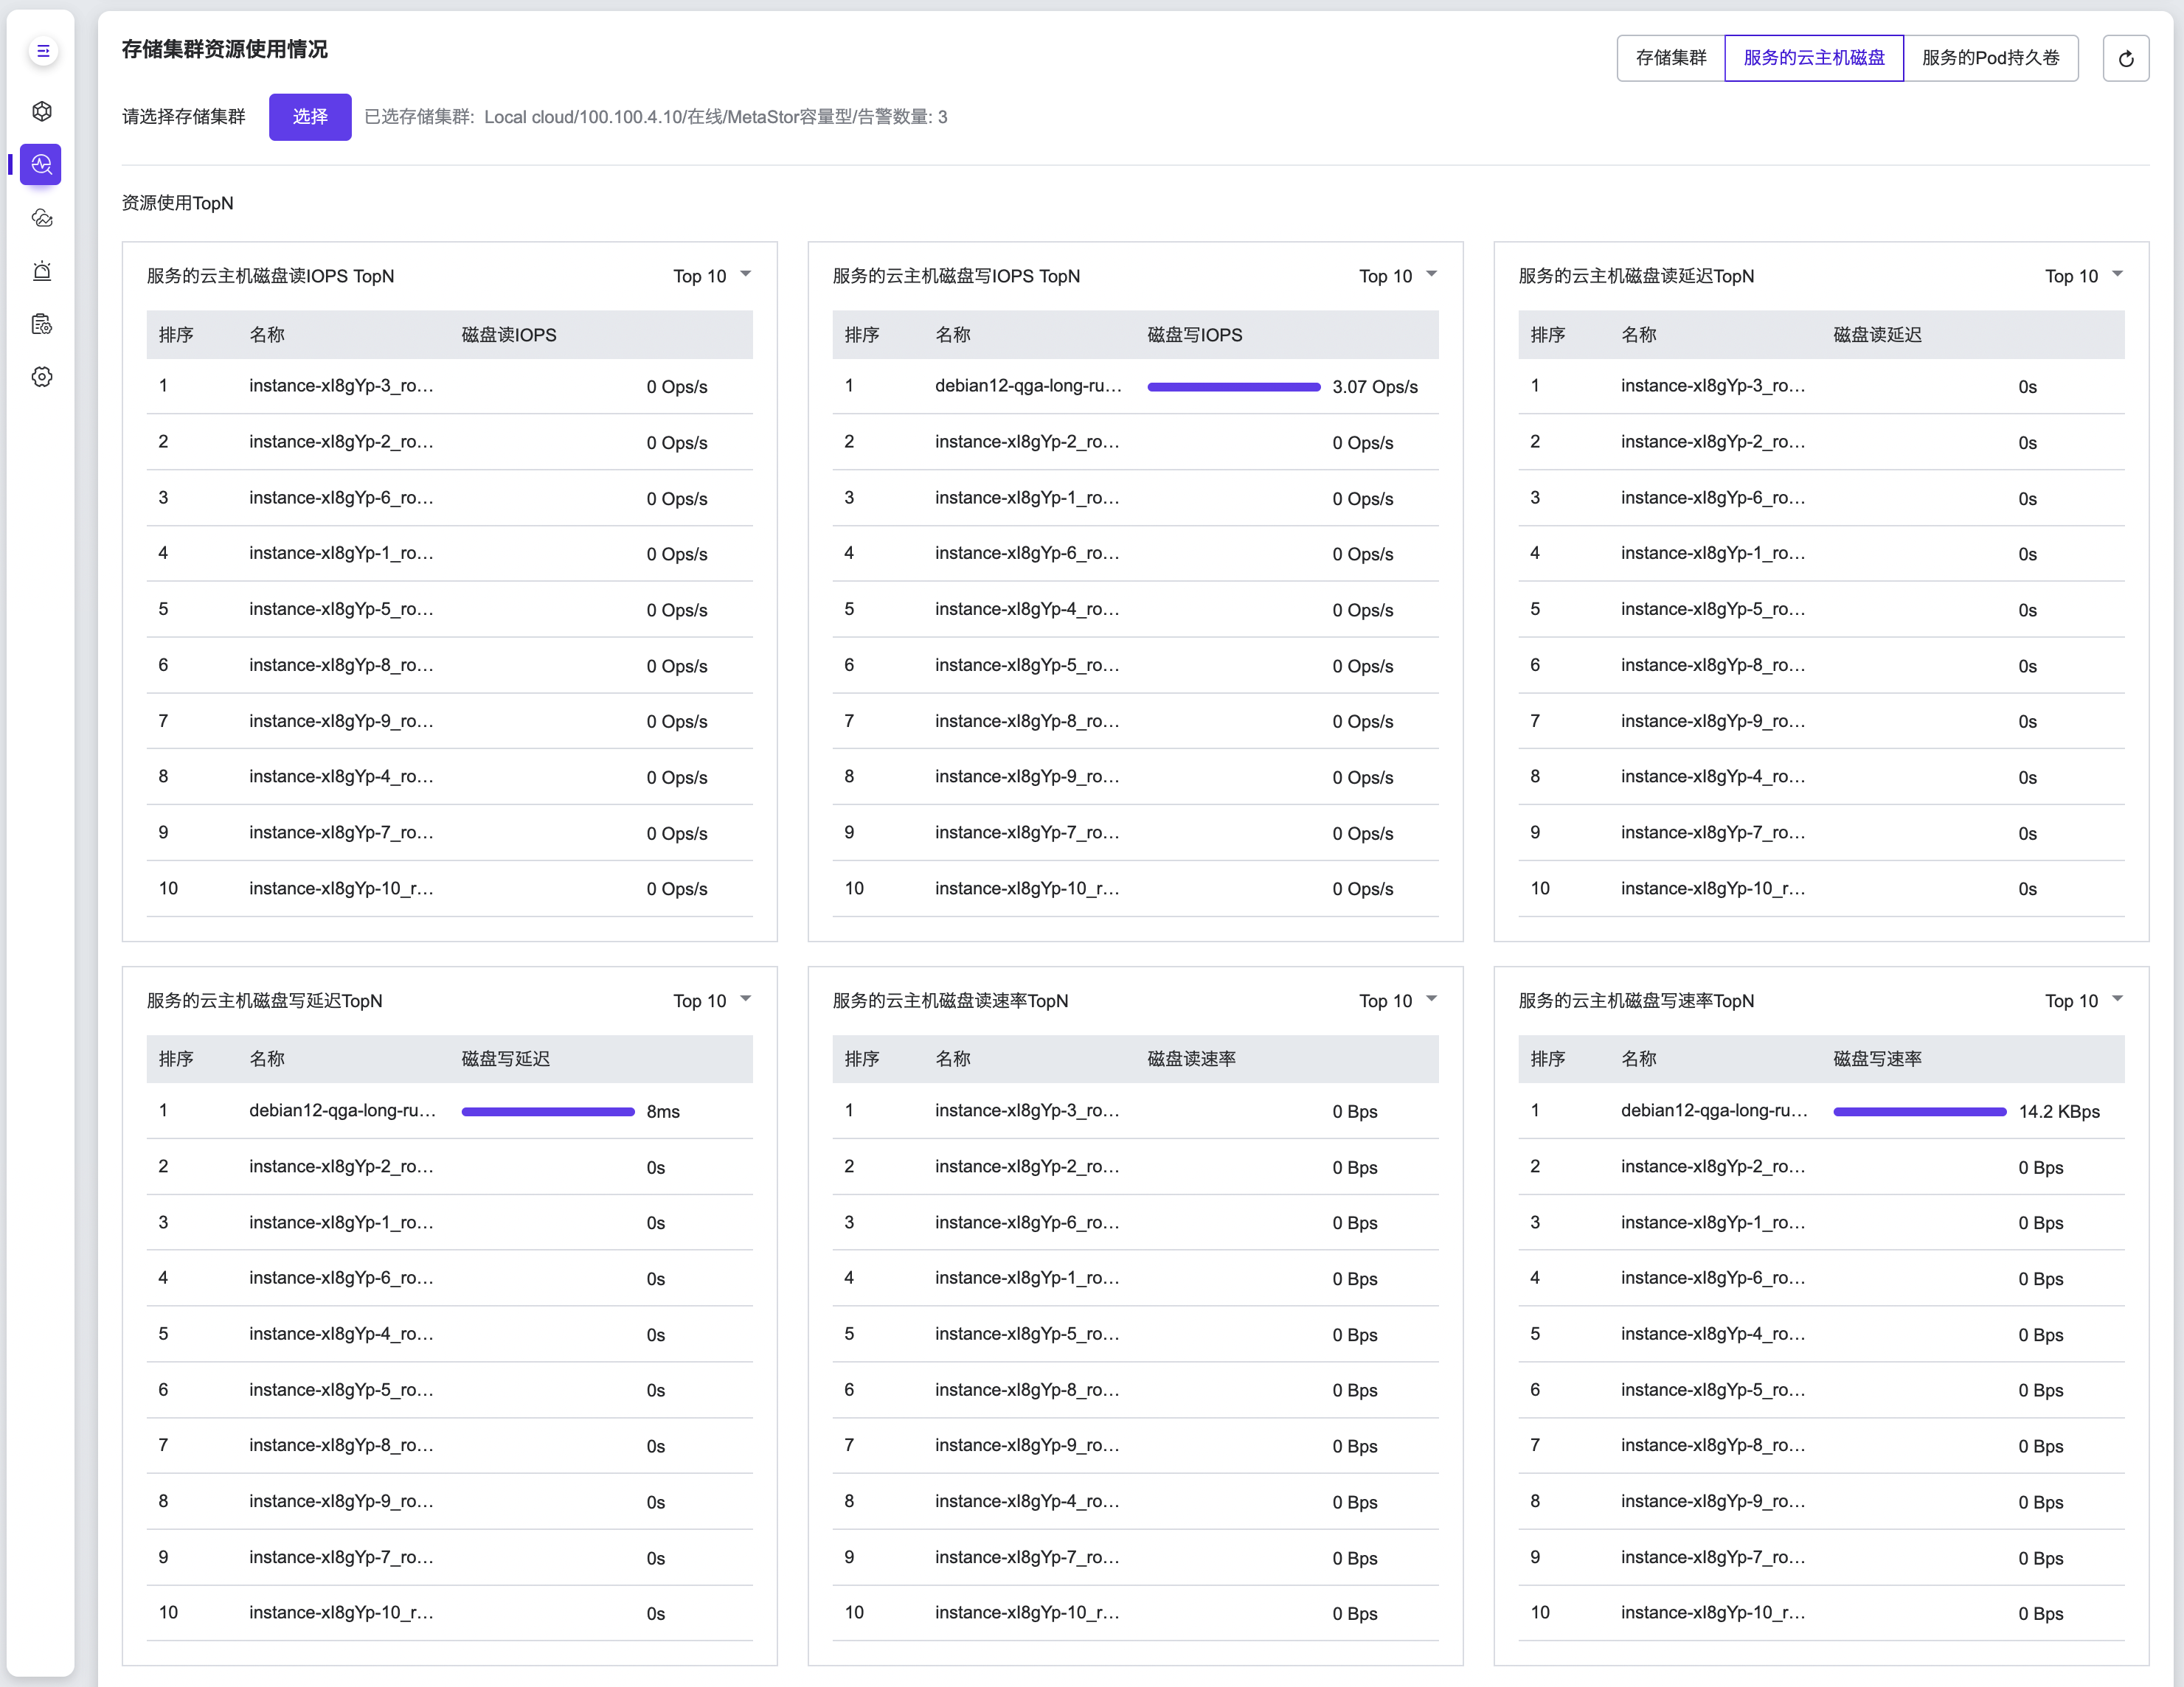The height and width of the screenshot is (1687, 2184).
Task: Open the settings gear sidebar icon
Action: [x=42, y=377]
